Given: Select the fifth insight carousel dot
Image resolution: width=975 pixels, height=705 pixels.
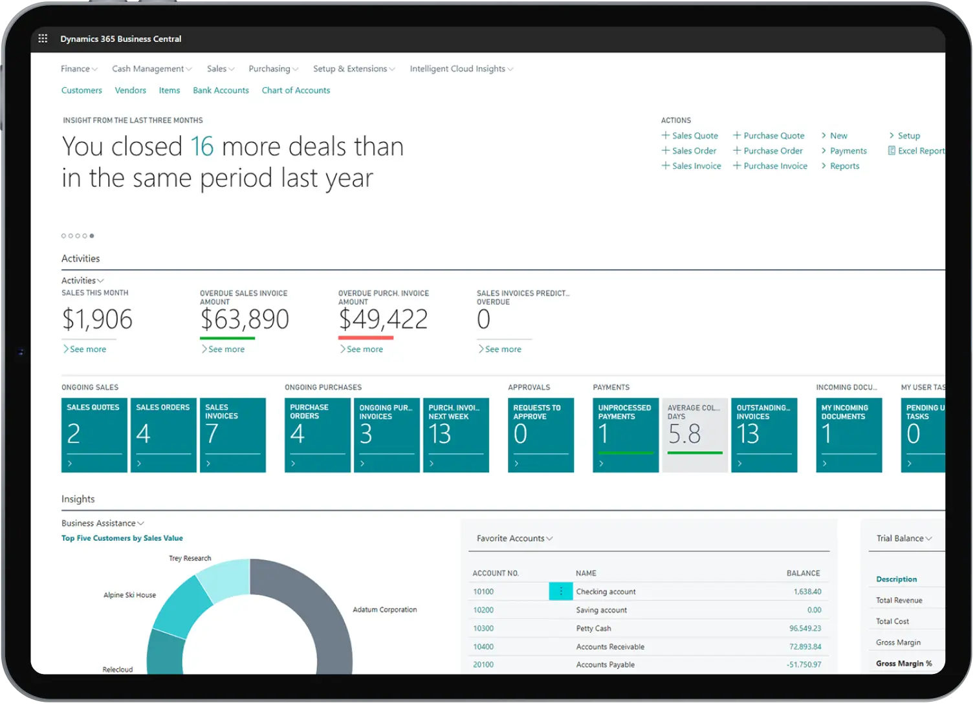Looking at the screenshot, I should [x=92, y=236].
